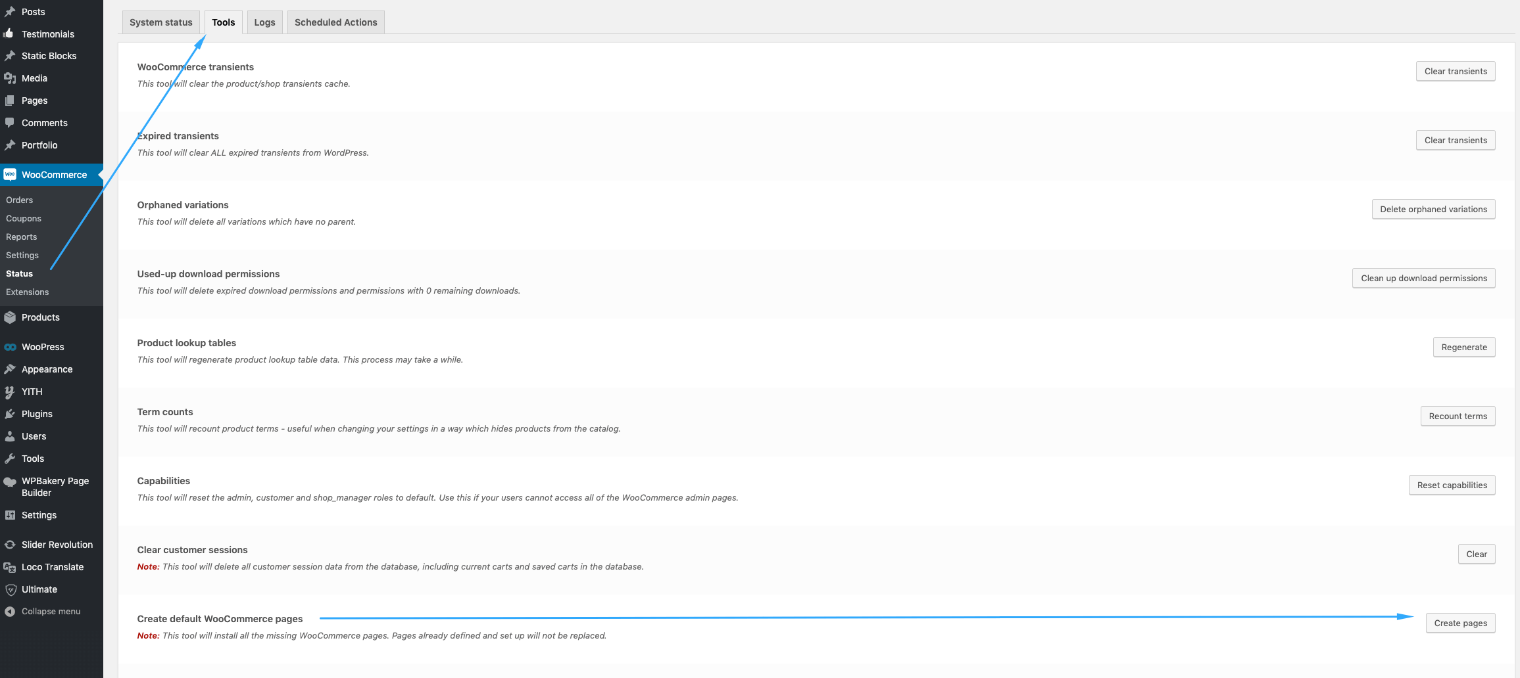
Task: Open the Extensions submenu item
Action: (x=28, y=292)
